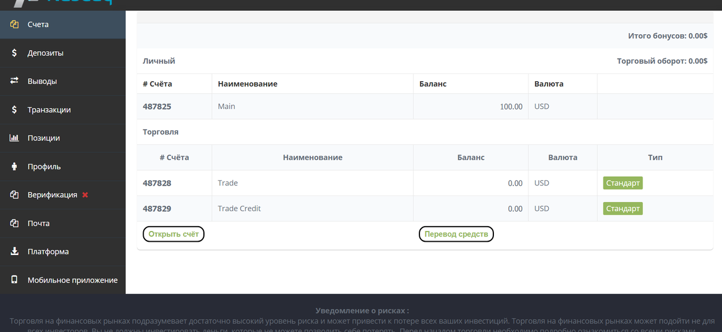
Task: Click the 0.00 balance of Trade Credit
Action: (515, 209)
